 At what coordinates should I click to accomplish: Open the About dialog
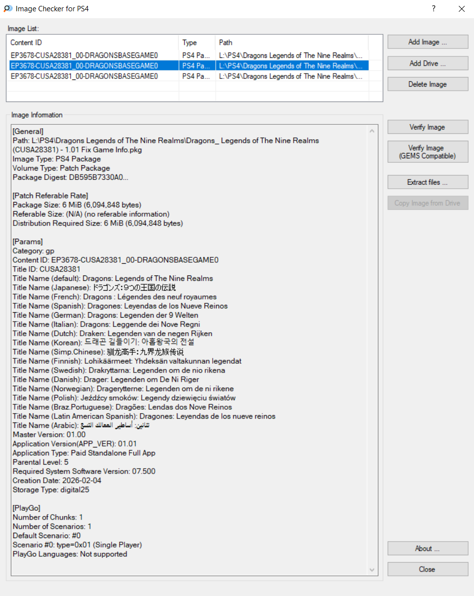pos(427,548)
